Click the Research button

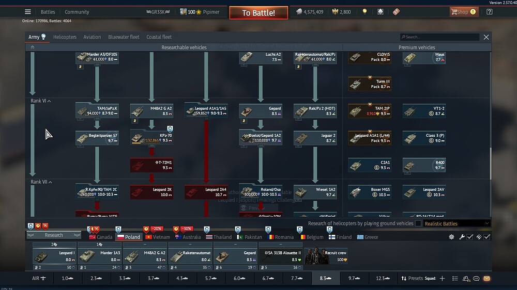tap(54, 235)
